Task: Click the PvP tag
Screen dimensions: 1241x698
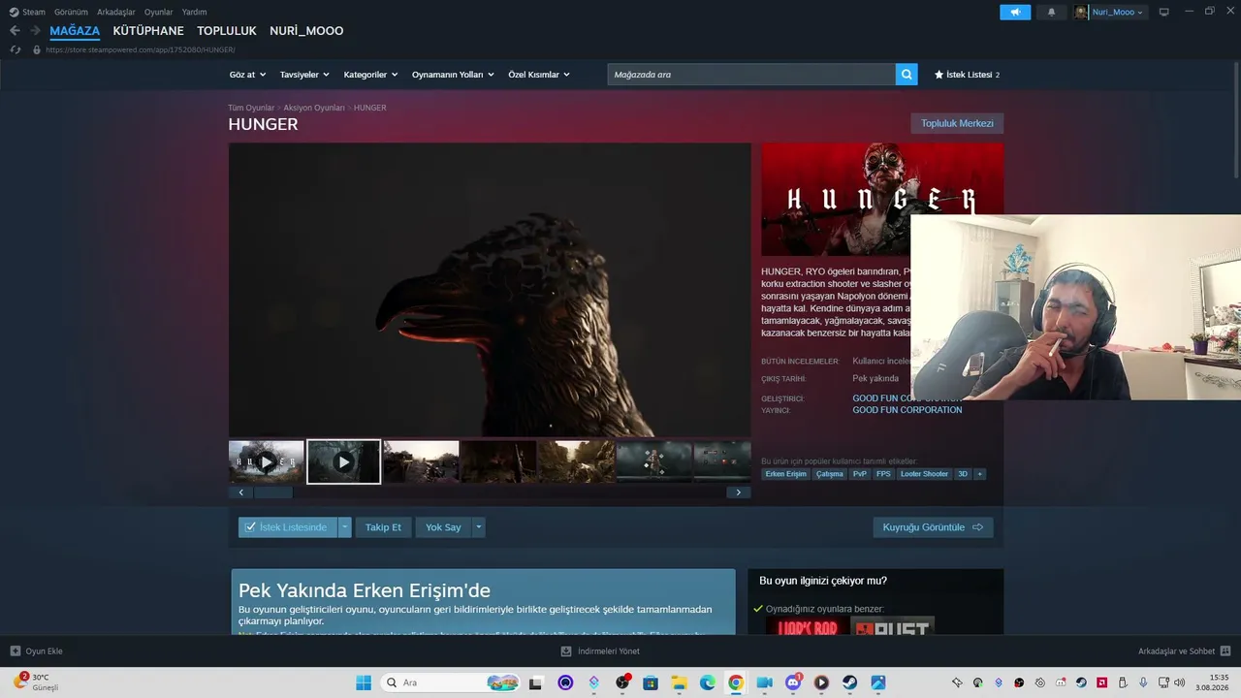Action: (x=860, y=474)
